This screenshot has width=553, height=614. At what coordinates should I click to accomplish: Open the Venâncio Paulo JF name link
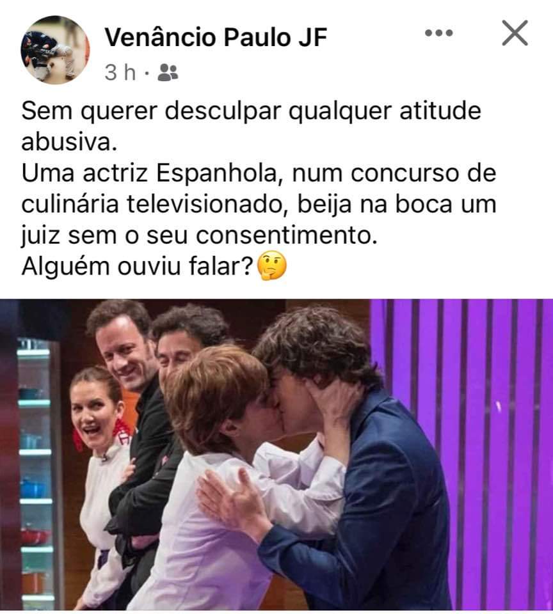coord(216,38)
